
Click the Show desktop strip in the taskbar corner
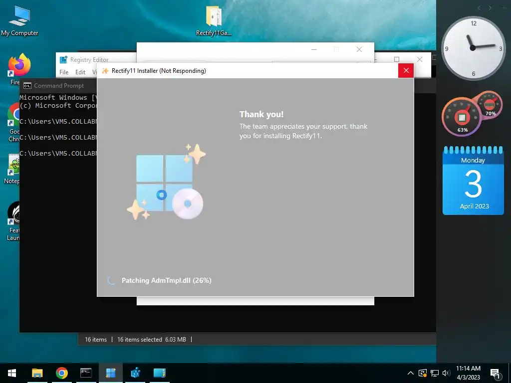[510, 373]
